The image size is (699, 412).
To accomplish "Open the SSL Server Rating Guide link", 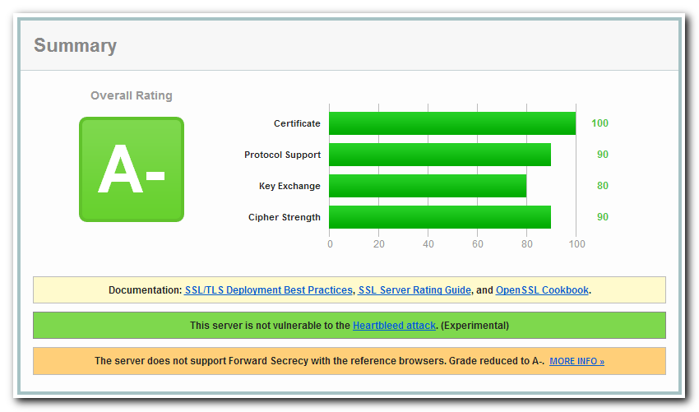I will (x=414, y=290).
